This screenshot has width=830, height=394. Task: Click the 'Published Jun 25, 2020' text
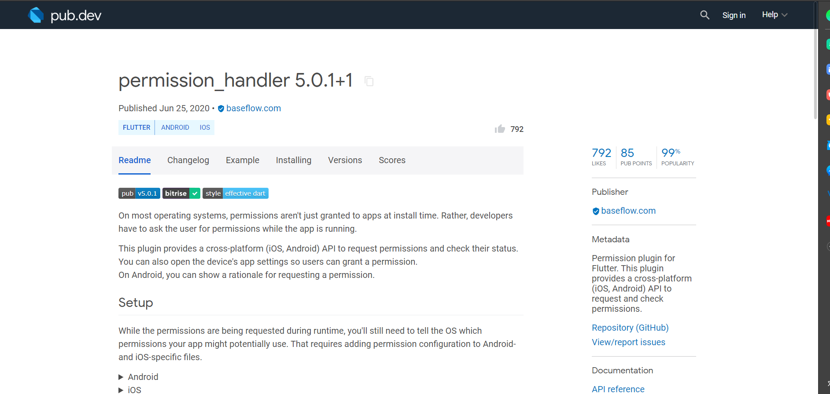click(164, 108)
